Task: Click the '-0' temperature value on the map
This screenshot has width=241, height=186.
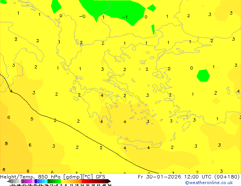Action: click(x=82, y=16)
